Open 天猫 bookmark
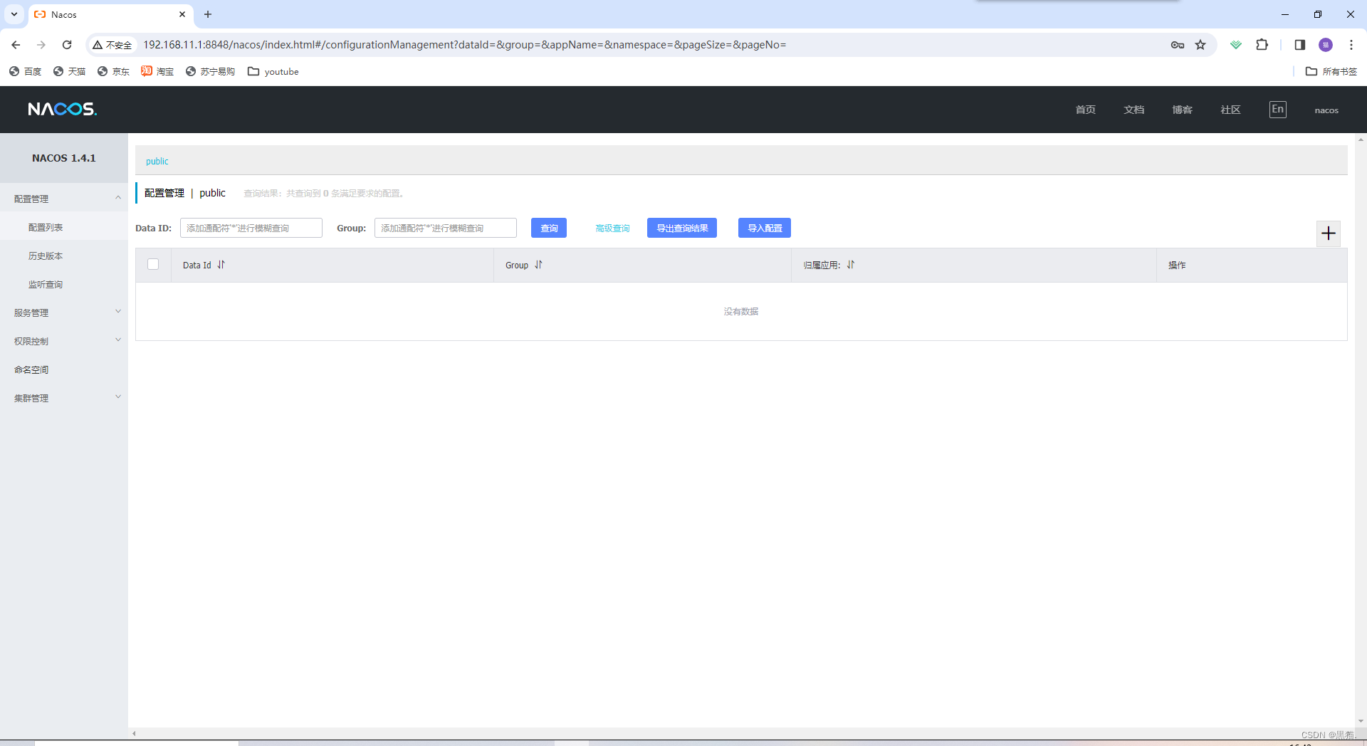Viewport: 1367px width, 746px height. click(x=70, y=71)
